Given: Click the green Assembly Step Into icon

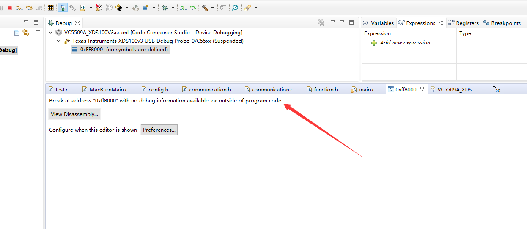Looking at the screenshot, I should pyautogui.click(x=183, y=8).
